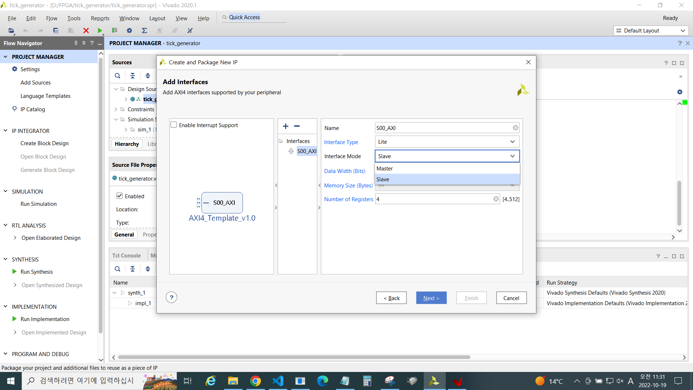Open Chrome from the Windows taskbar
Image resolution: width=693 pixels, height=390 pixels.
(256, 381)
